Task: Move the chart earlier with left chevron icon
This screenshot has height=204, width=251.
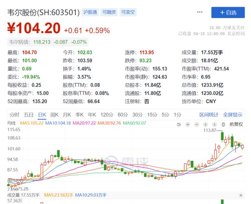Action: coord(205,125)
